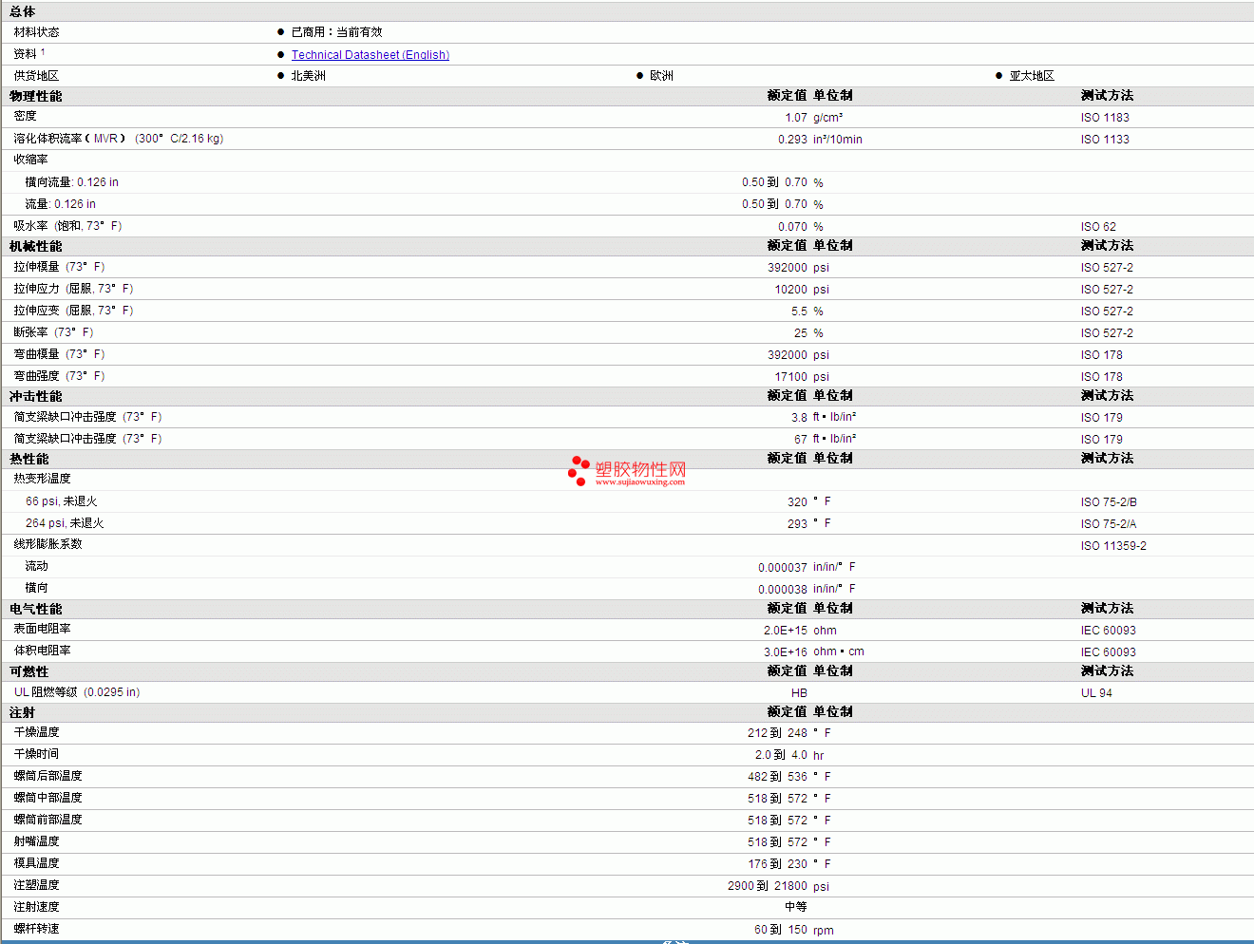This screenshot has height=944, width=1254.
Task: Select the 66 psi, 未退火 row label
Action: point(61,501)
